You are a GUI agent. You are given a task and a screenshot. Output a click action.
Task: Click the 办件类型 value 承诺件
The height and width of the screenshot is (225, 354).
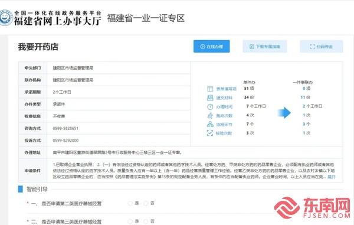click(59, 104)
